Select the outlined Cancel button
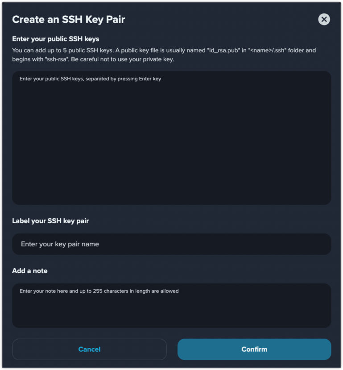Image resolution: width=343 pixels, height=370 pixels. (89, 349)
